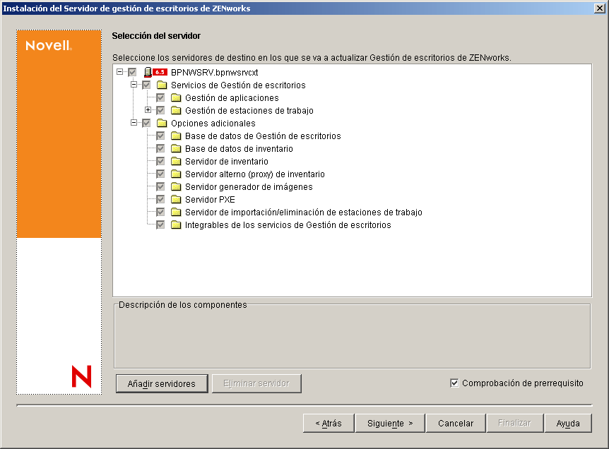Viewport: 609px width, 449px height.
Task: Click the folder icon for Servidor de inventario
Action: coord(177,161)
